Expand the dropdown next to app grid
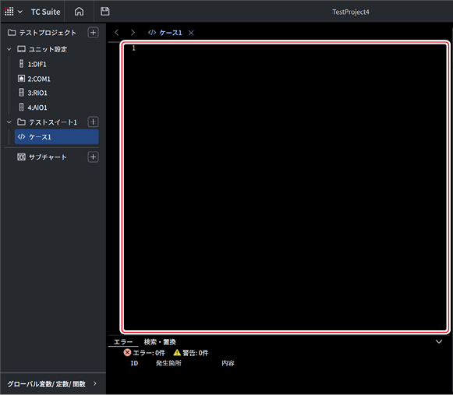The height and width of the screenshot is (395, 453). point(20,12)
